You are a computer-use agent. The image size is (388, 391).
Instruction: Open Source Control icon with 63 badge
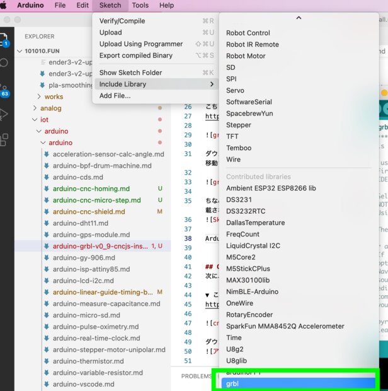pos(4,91)
